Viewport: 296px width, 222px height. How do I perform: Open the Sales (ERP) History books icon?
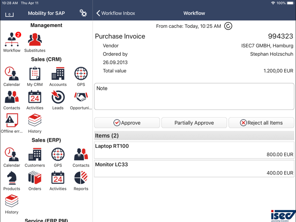(12, 201)
